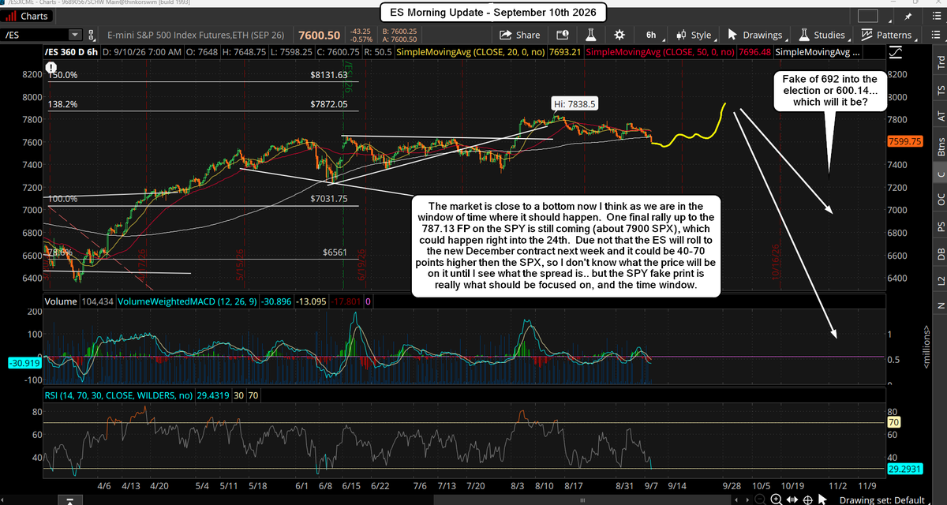The width and height of the screenshot is (947, 505).
Task: Click the scroll right arrow at the bottom
Action: click(746, 499)
